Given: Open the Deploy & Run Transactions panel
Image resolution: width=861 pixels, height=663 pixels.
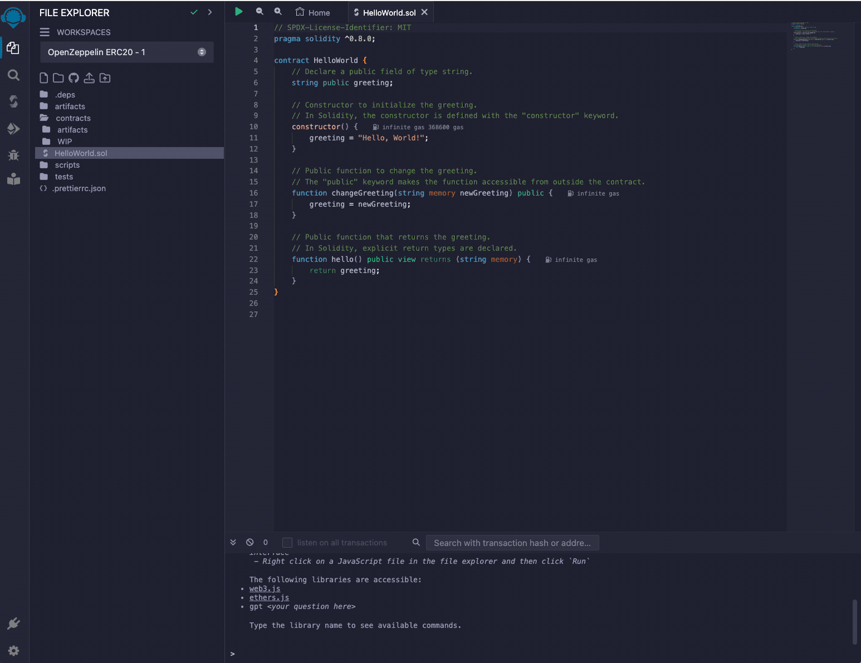Looking at the screenshot, I should point(13,129).
